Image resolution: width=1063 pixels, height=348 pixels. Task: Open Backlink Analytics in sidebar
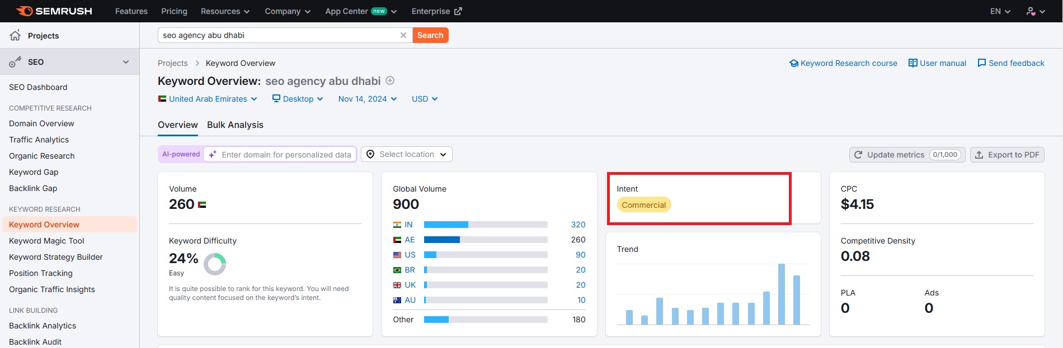[x=43, y=326]
